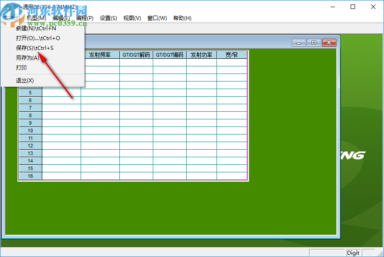Maximize the main application window

(353, 7)
